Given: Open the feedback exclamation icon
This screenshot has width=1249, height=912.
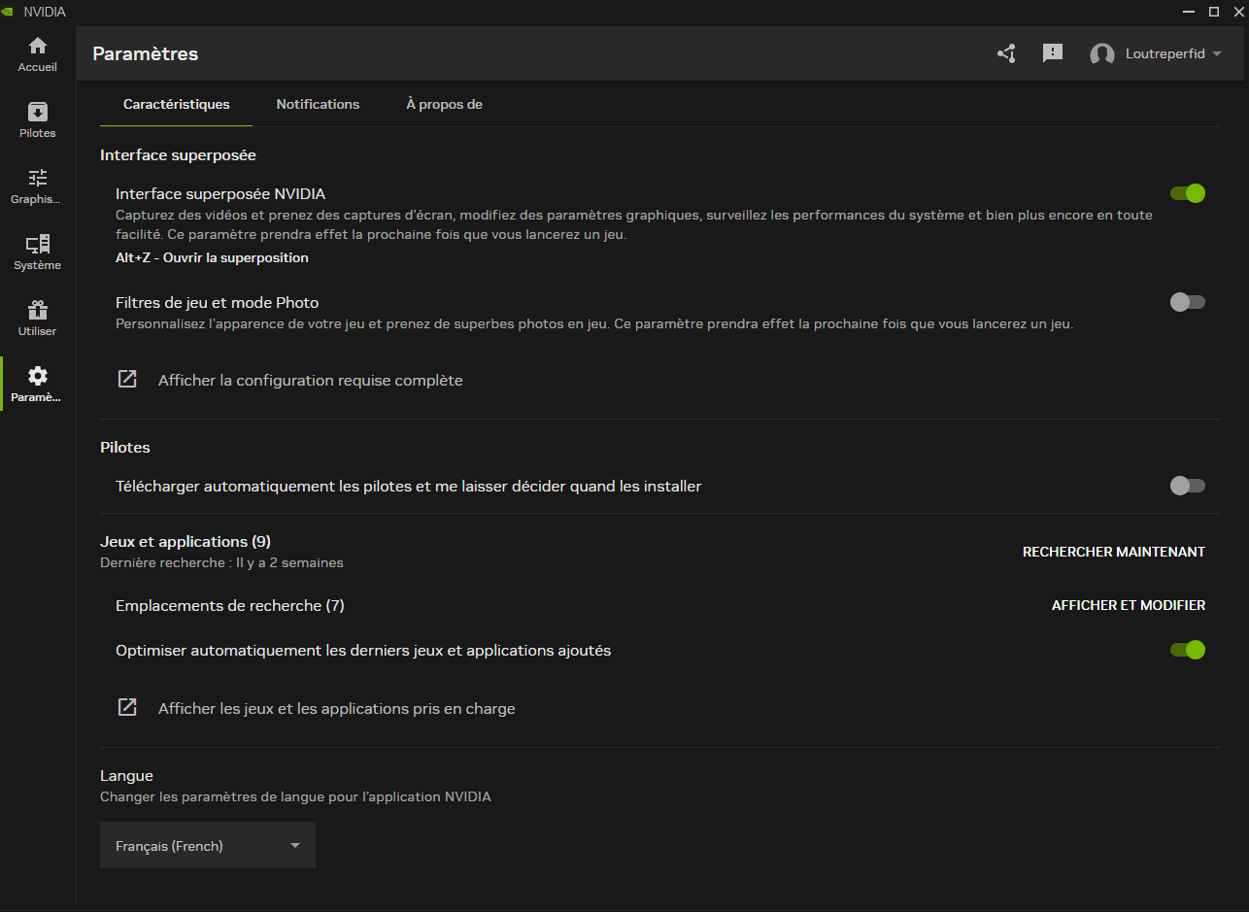Looking at the screenshot, I should (x=1053, y=53).
